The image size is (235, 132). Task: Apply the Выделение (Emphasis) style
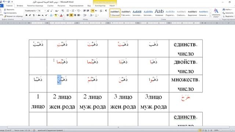tap(192, 13)
